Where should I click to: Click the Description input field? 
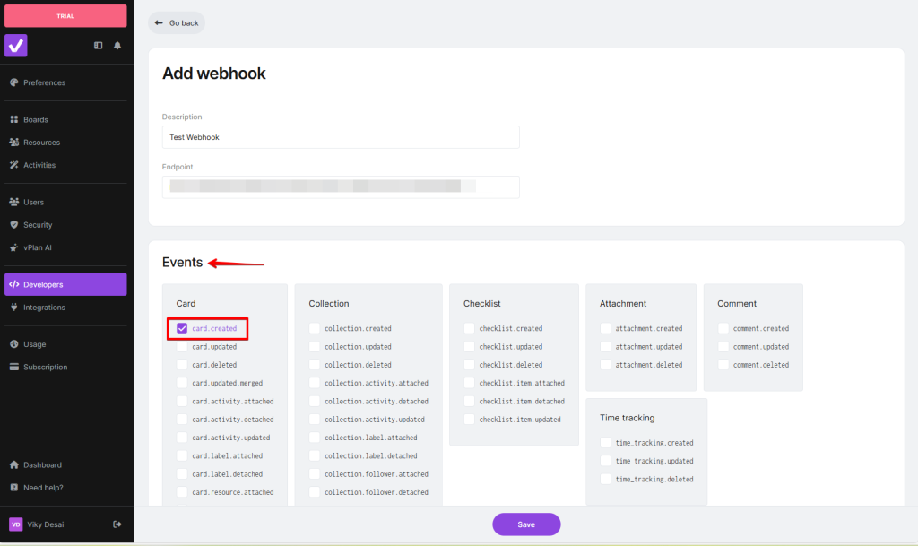click(341, 137)
